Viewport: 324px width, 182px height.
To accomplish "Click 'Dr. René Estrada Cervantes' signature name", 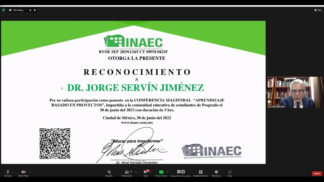I will [137, 163].
